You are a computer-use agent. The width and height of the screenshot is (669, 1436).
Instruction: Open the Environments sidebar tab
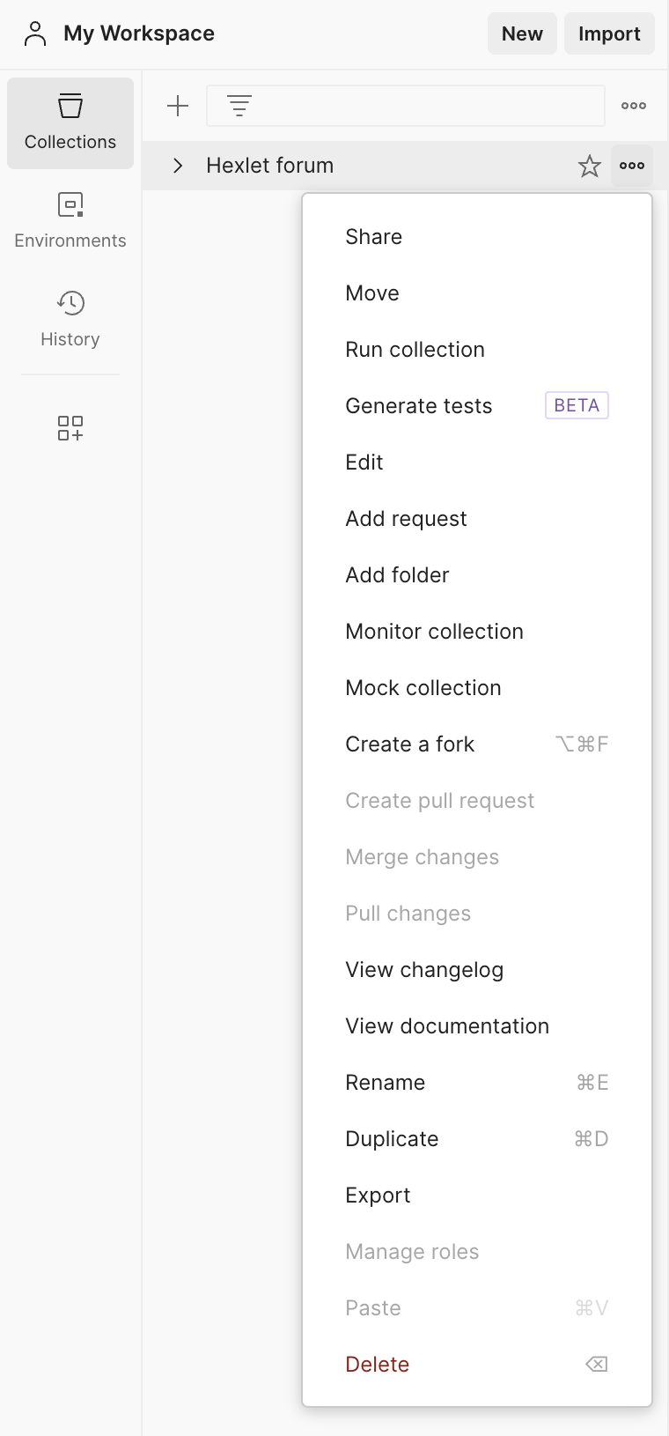pyautogui.click(x=70, y=221)
